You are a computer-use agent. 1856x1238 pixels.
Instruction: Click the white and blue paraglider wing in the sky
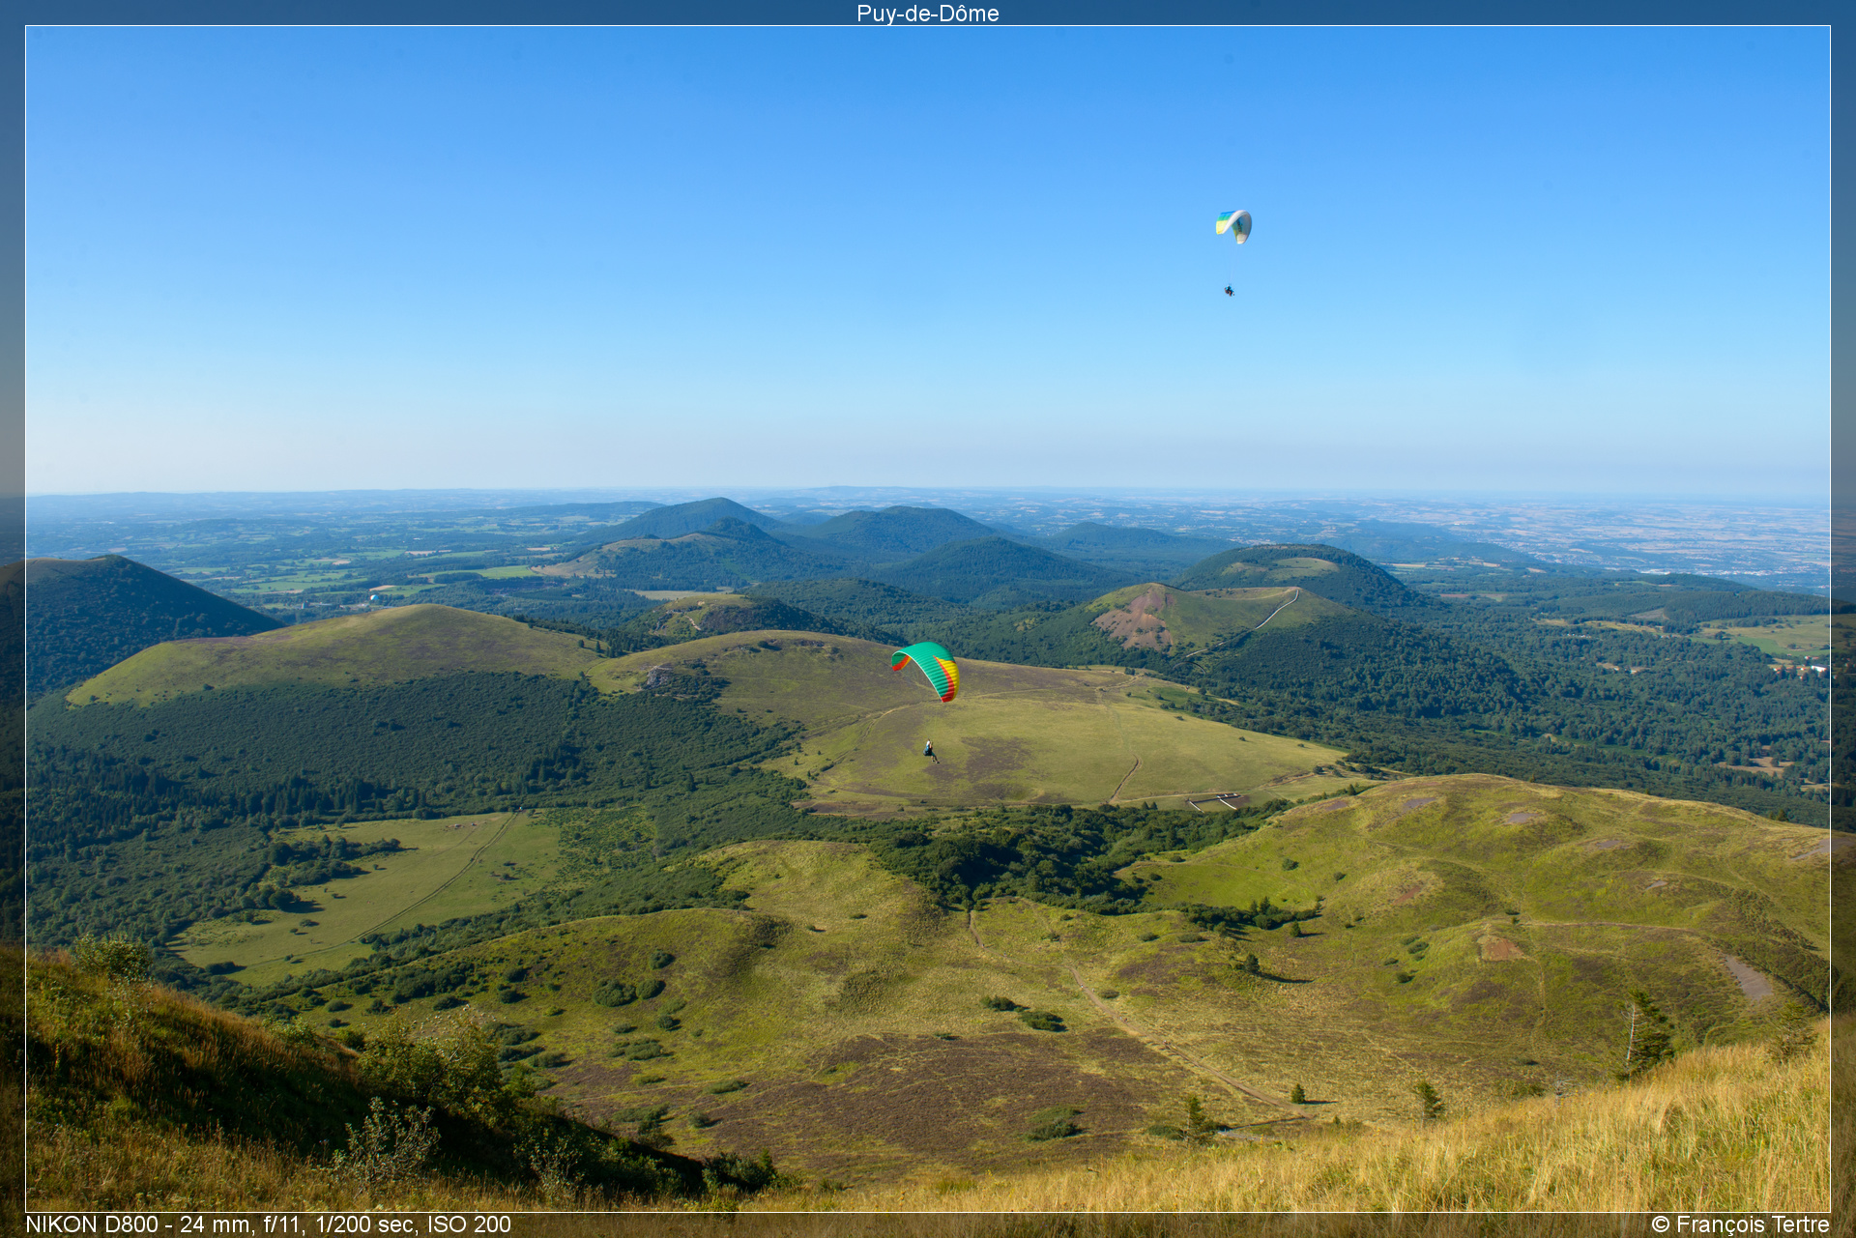click(x=1234, y=226)
